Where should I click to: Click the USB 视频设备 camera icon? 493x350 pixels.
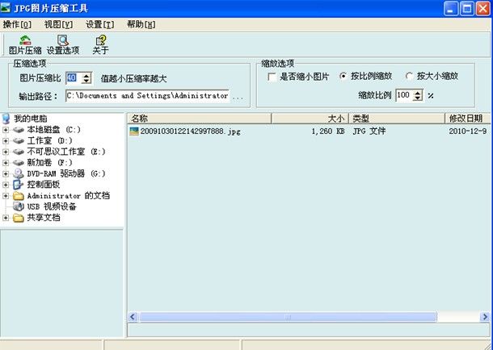tap(19, 206)
